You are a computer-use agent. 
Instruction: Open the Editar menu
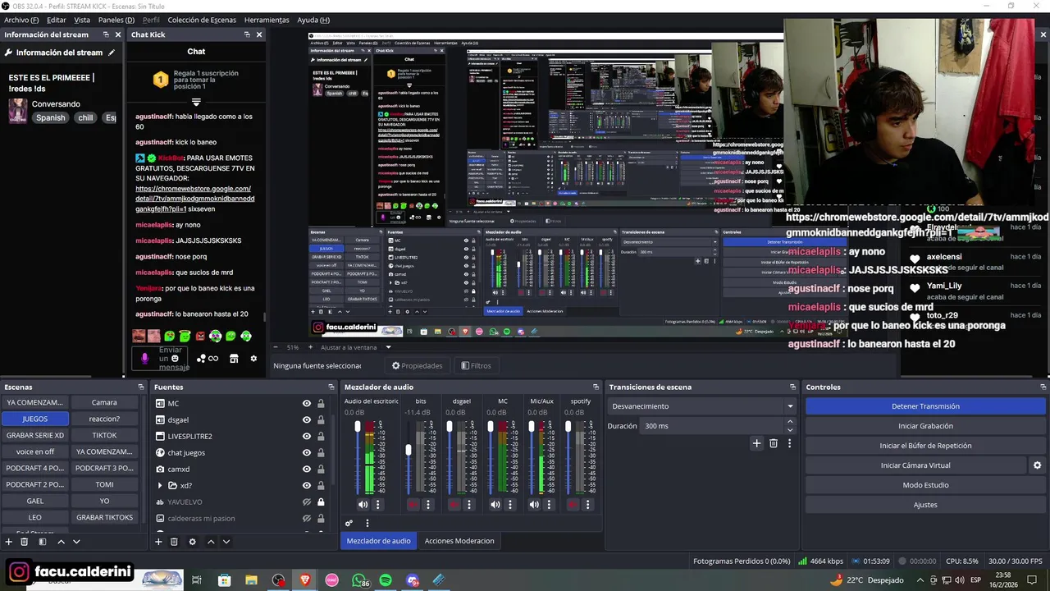point(57,20)
